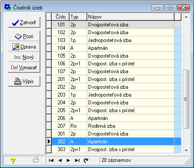Screen dimensions: 194x168
Task: Open the Pozri view button
Action: coord(24,36)
